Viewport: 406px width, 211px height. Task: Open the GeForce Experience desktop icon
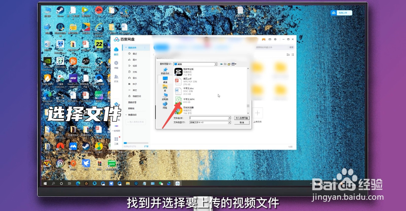point(47,64)
